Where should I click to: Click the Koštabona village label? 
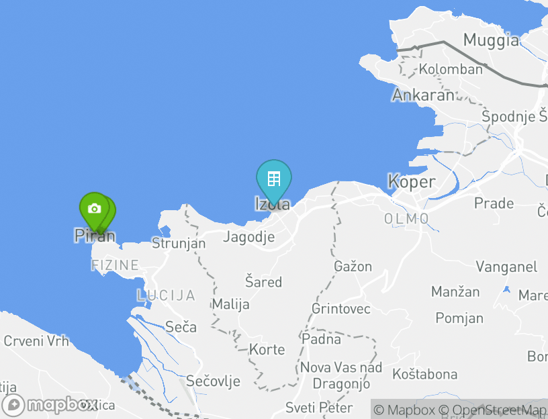(x=425, y=374)
